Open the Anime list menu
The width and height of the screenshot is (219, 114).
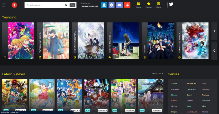pyautogui.click(x=139, y=5)
